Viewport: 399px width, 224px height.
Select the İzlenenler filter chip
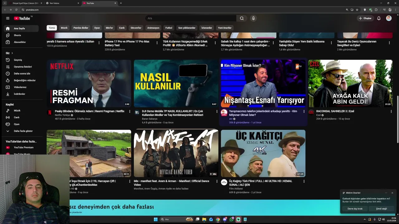207,28
